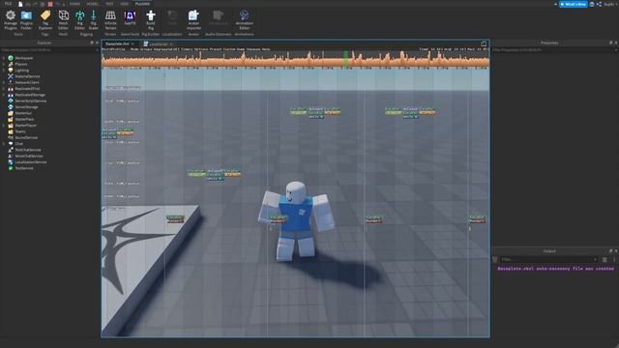The image size is (619, 348).
Task: Switch to the MODEL ribbon tab
Action: [92, 4]
